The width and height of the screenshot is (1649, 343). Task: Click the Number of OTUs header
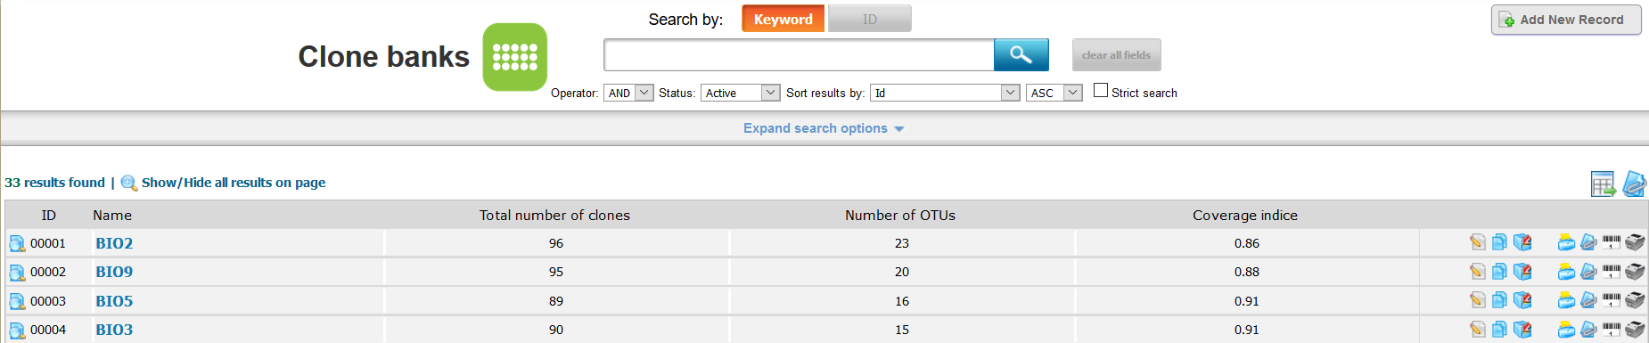pyautogui.click(x=900, y=216)
